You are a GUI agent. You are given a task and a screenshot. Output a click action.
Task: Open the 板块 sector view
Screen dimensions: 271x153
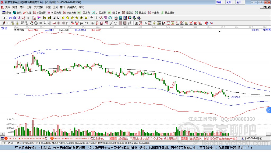tap(17, 13)
